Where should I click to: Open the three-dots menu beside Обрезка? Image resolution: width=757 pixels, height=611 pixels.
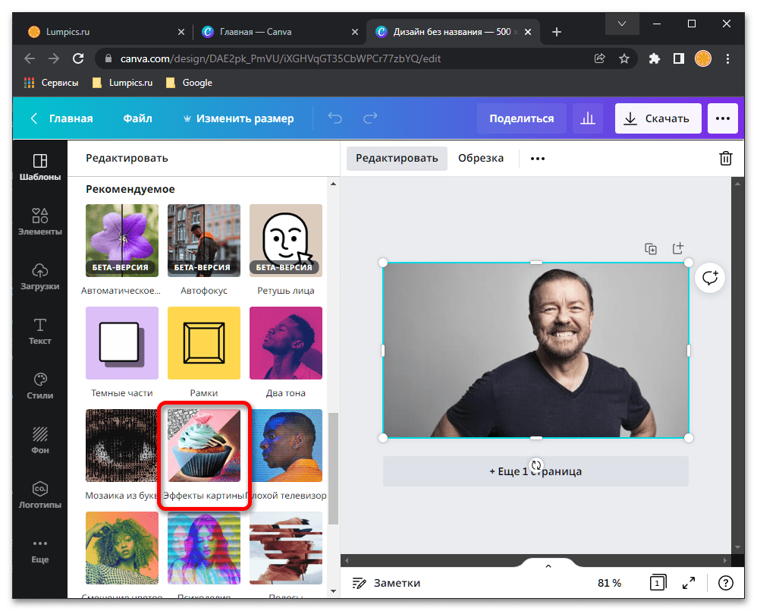click(x=538, y=158)
